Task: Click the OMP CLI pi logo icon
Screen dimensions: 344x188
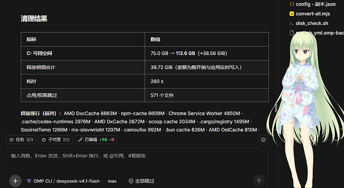Action: pos(29,181)
